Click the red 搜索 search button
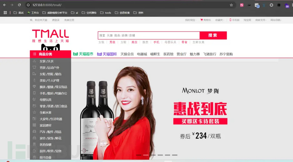This screenshot has width=293, height=162. tap(213, 36)
